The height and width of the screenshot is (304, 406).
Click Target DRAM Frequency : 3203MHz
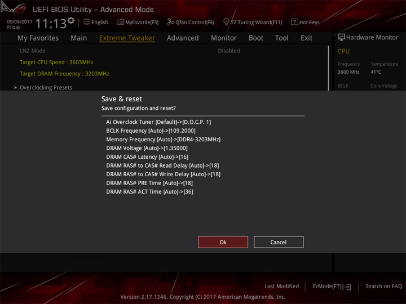pos(64,74)
